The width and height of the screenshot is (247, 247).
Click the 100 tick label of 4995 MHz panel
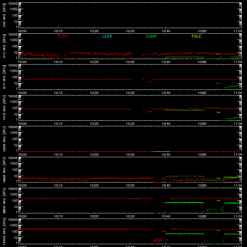pos(15,170)
